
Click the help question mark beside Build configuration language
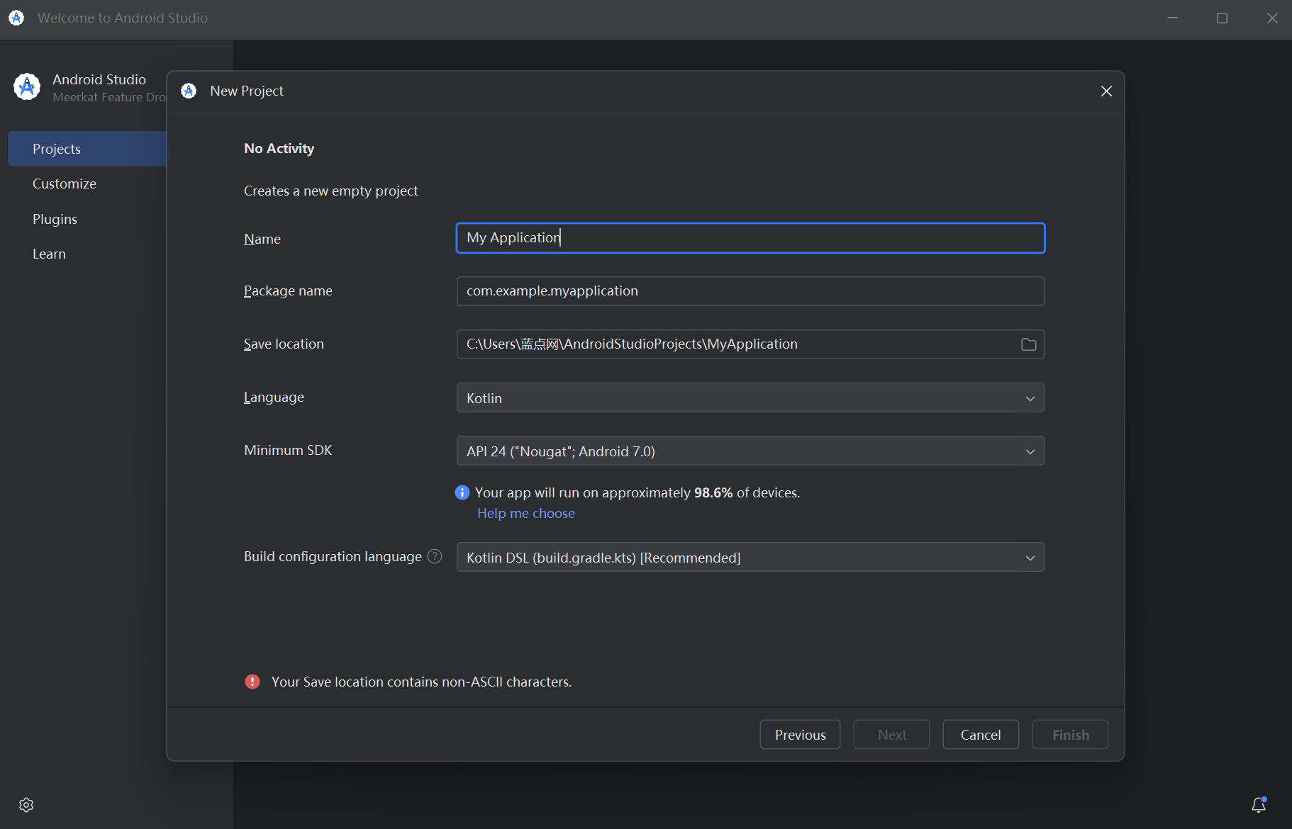[x=435, y=557]
